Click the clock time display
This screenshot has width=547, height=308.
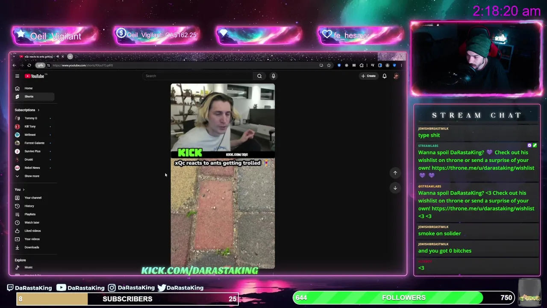point(506,11)
